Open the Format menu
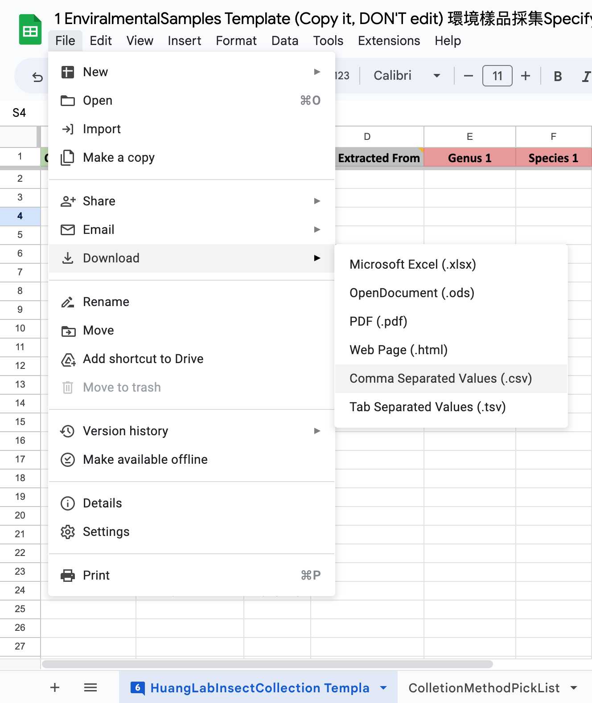The width and height of the screenshot is (592, 703). tap(236, 41)
